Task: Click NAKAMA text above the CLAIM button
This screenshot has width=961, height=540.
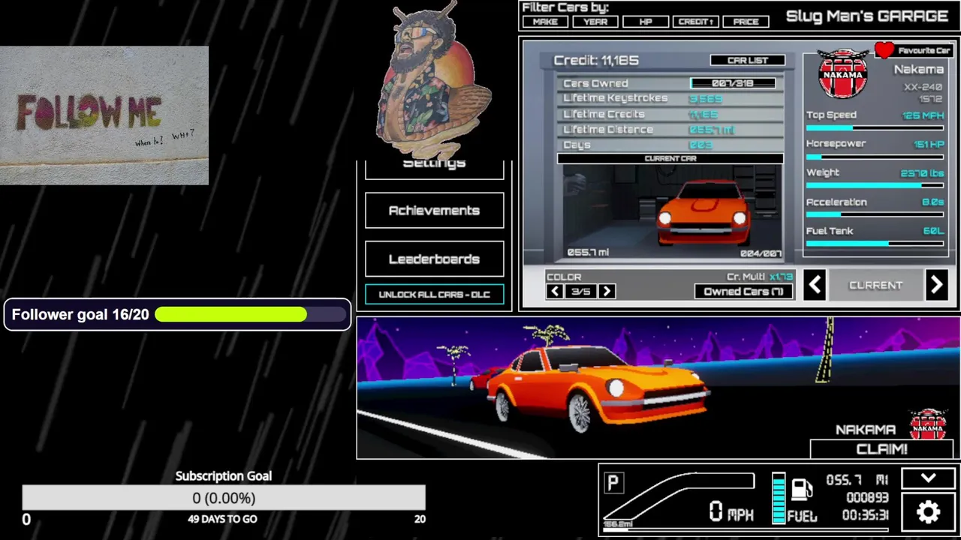Action: (x=866, y=430)
